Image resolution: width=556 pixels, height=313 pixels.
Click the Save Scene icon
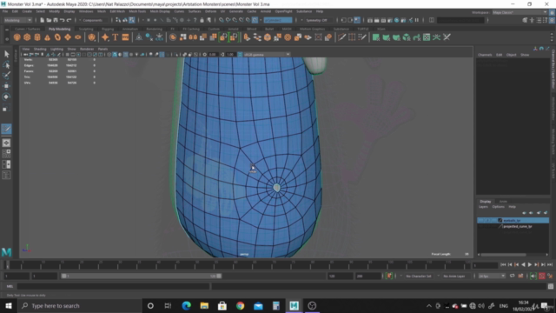56,20
